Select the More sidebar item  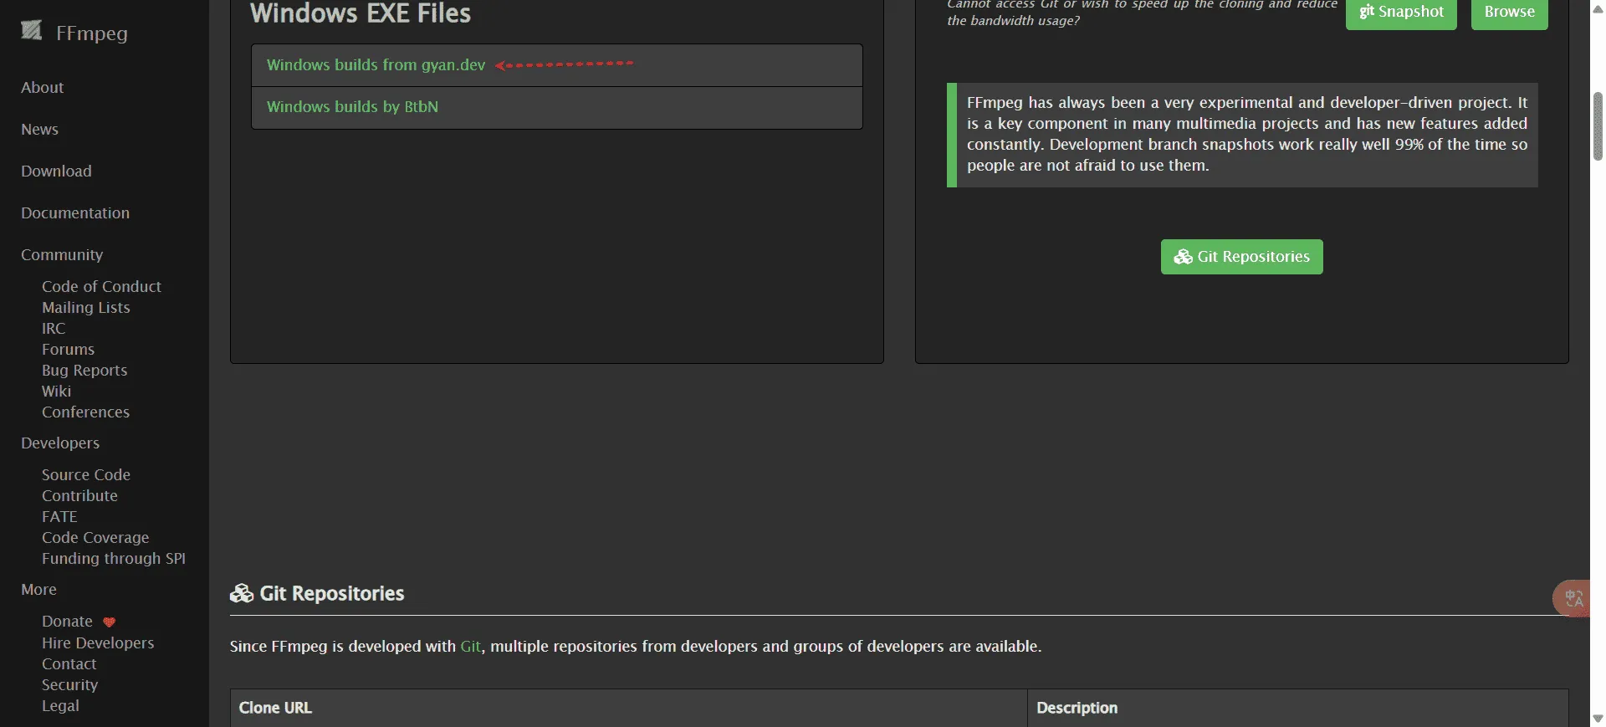38,589
